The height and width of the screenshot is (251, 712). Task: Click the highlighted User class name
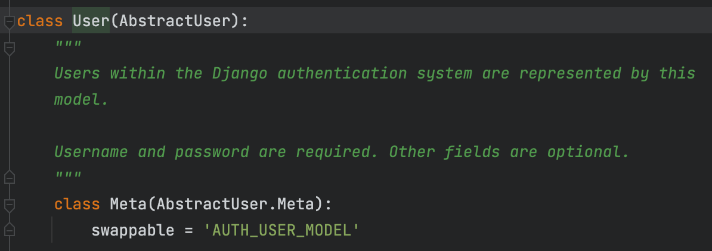91,21
